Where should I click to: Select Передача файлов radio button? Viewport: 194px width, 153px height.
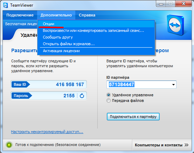pyautogui.click(x=109, y=100)
